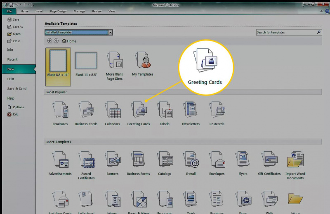Image resolution: width=330 pixels, height=214 pixels.
Task: Choose the Greeting Cards template icon
Action: coord(139,109)
